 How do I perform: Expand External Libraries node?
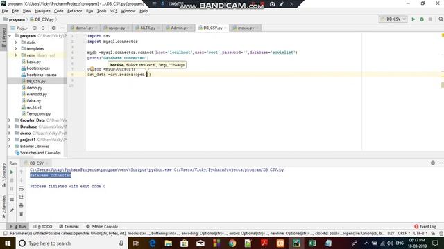tap(9, 146)
